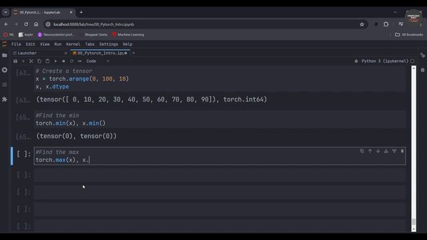The image size is (427, 240).
Task: Click scrollbar down arrow of notebook
Action: 414,229
